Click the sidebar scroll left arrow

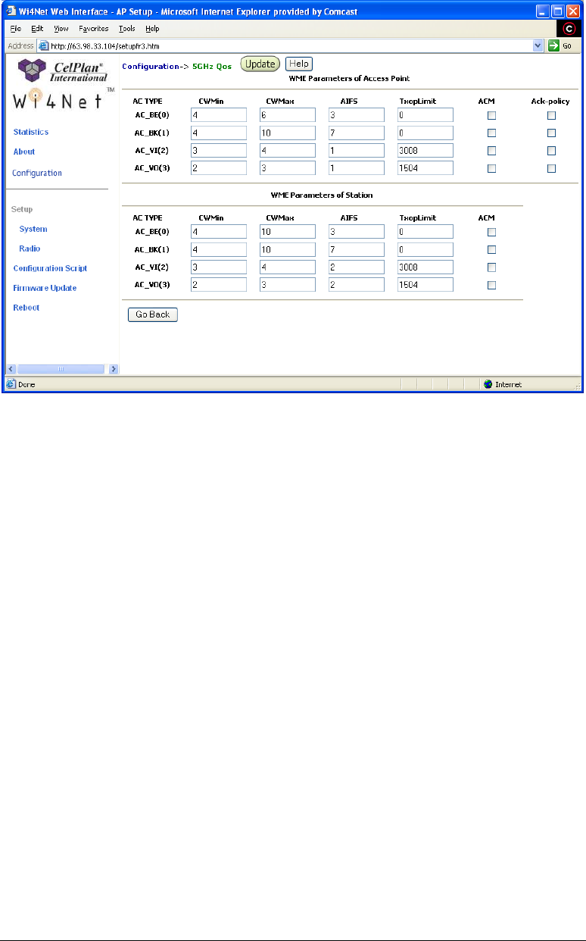11,369
